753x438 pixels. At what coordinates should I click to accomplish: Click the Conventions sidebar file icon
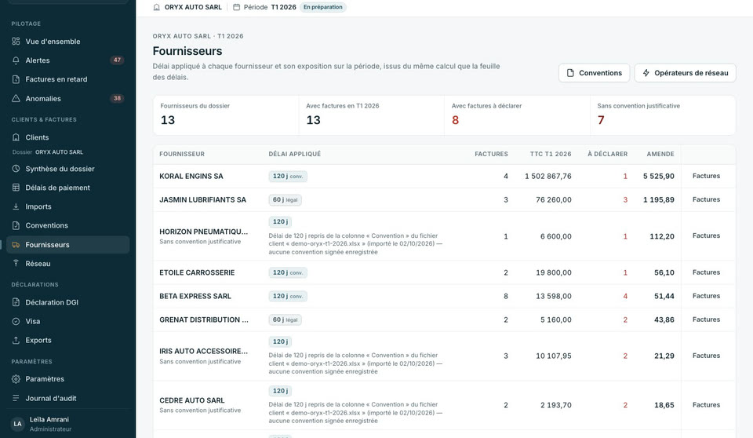(x=16, y=225)
